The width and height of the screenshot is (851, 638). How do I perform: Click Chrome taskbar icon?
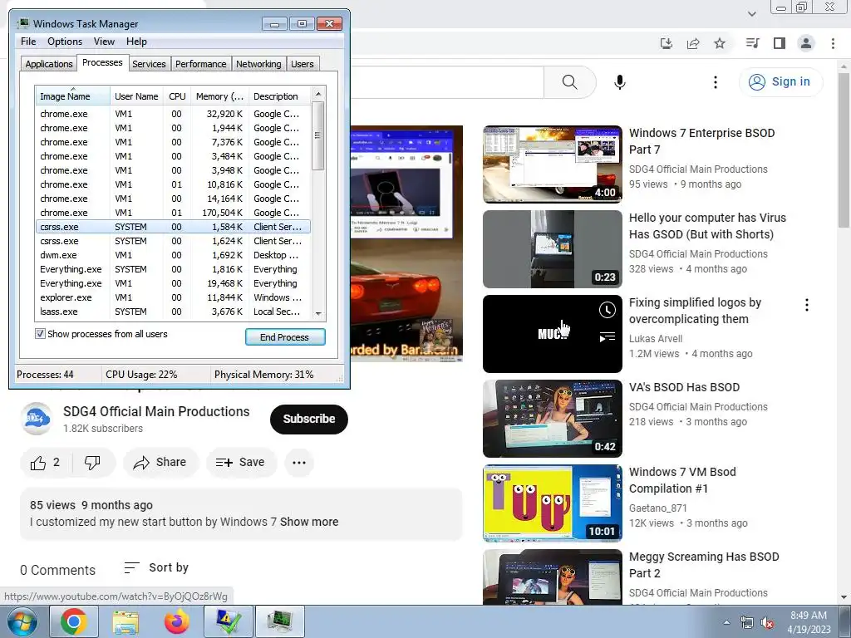pos(74,621)
